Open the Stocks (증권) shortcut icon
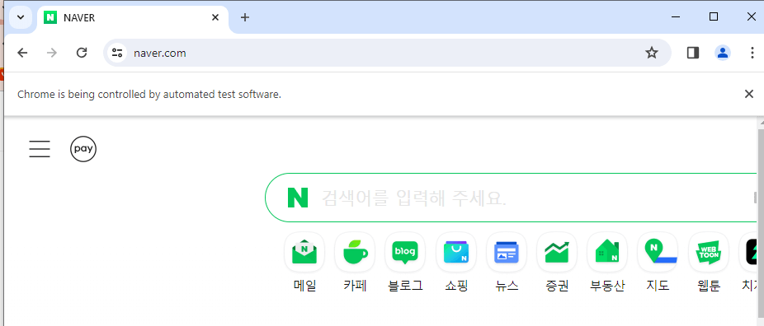The image size is (764, 326). point(556,252)
